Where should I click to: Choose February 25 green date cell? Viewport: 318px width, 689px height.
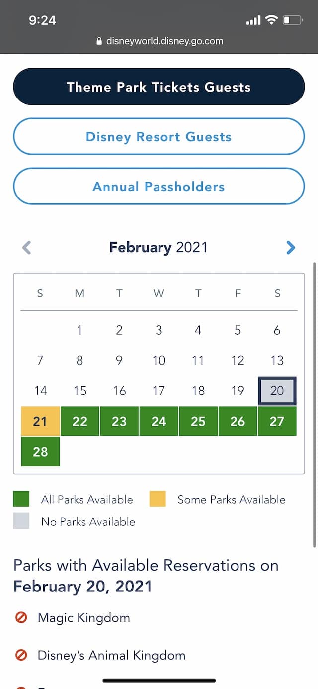198,421
